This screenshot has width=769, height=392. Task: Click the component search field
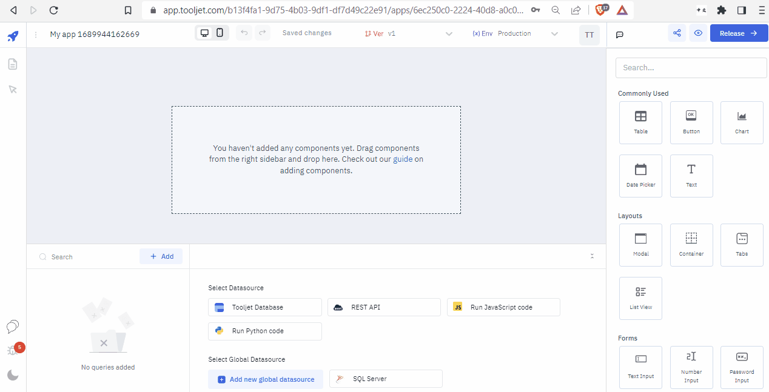click(x=691, y=68)
